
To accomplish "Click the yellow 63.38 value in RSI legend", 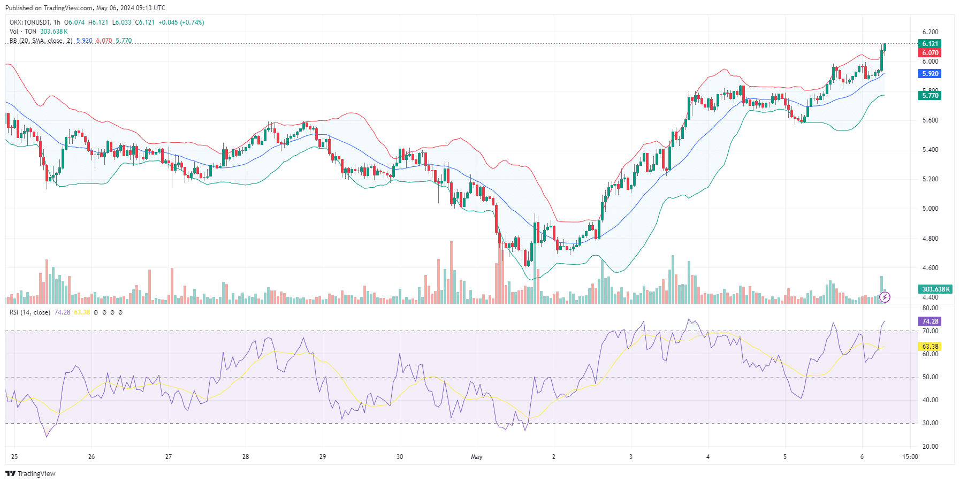I will pos(82,312).
